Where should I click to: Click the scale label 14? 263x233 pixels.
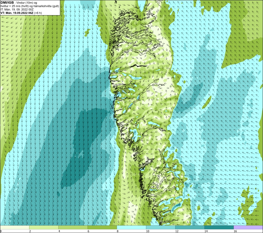pos(206,231)
